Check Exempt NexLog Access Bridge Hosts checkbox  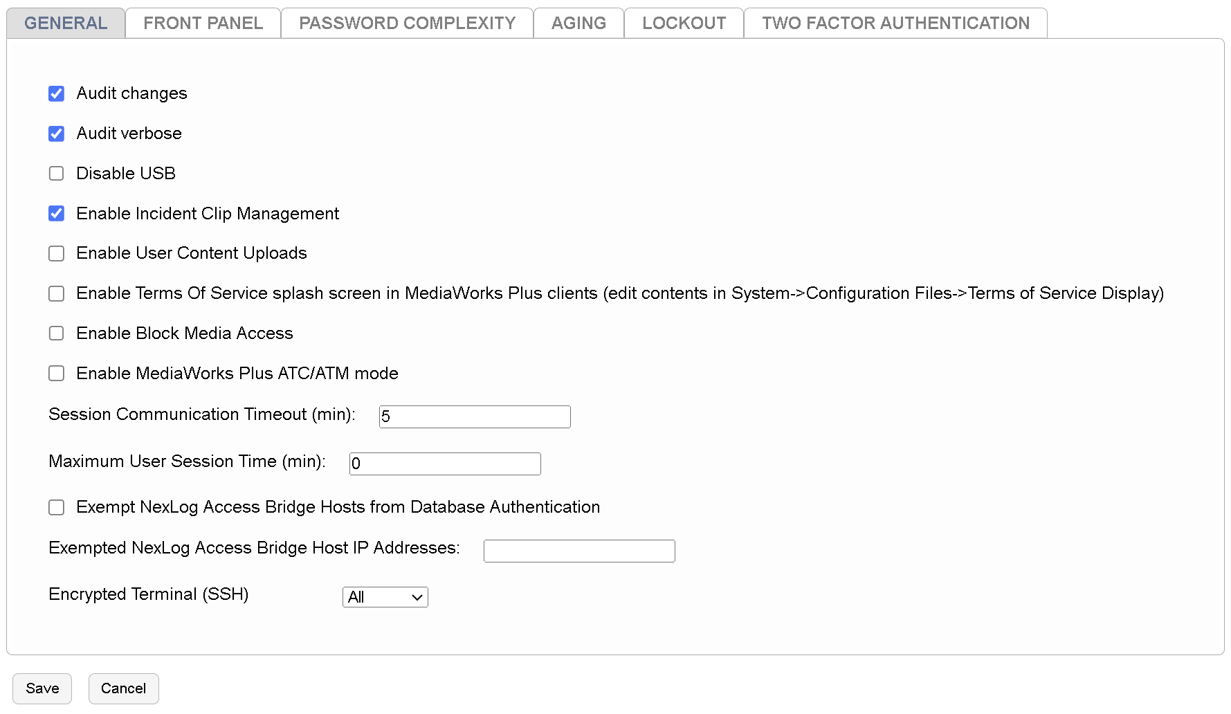(x=56, y=507)
